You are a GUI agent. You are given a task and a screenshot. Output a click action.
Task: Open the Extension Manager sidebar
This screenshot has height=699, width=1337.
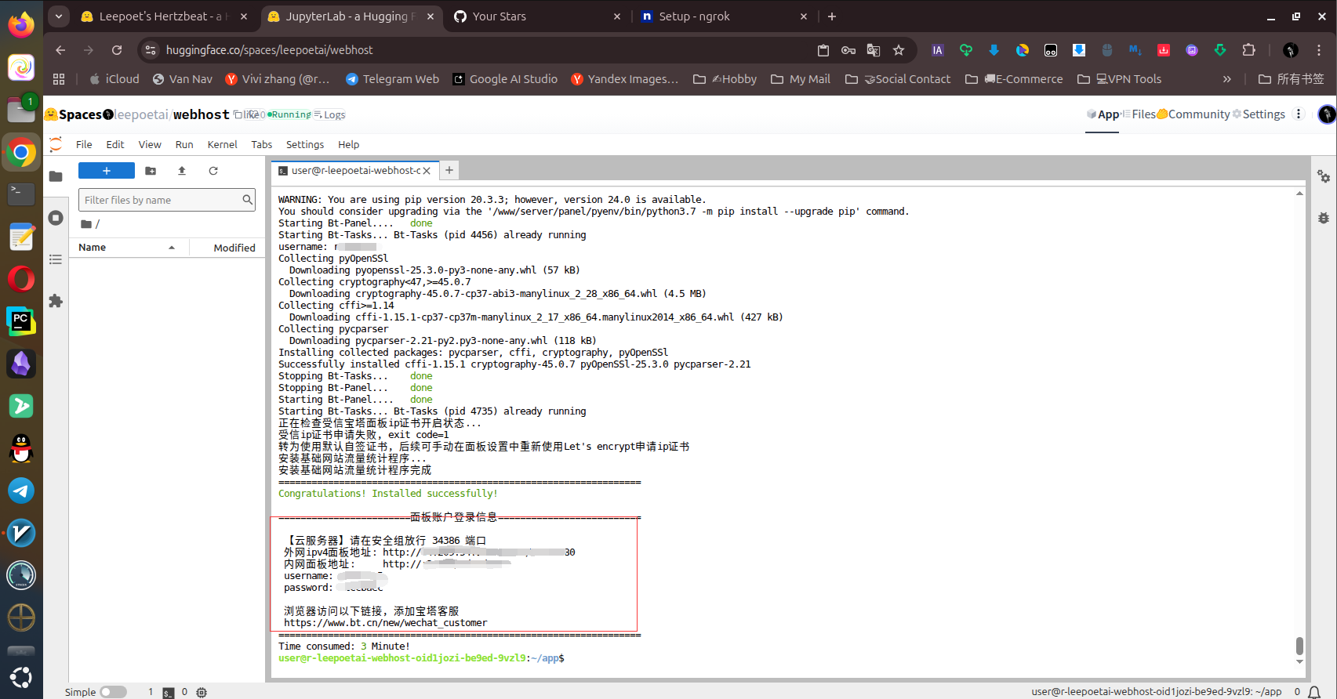pyautogui.click(x=56, y=301)
